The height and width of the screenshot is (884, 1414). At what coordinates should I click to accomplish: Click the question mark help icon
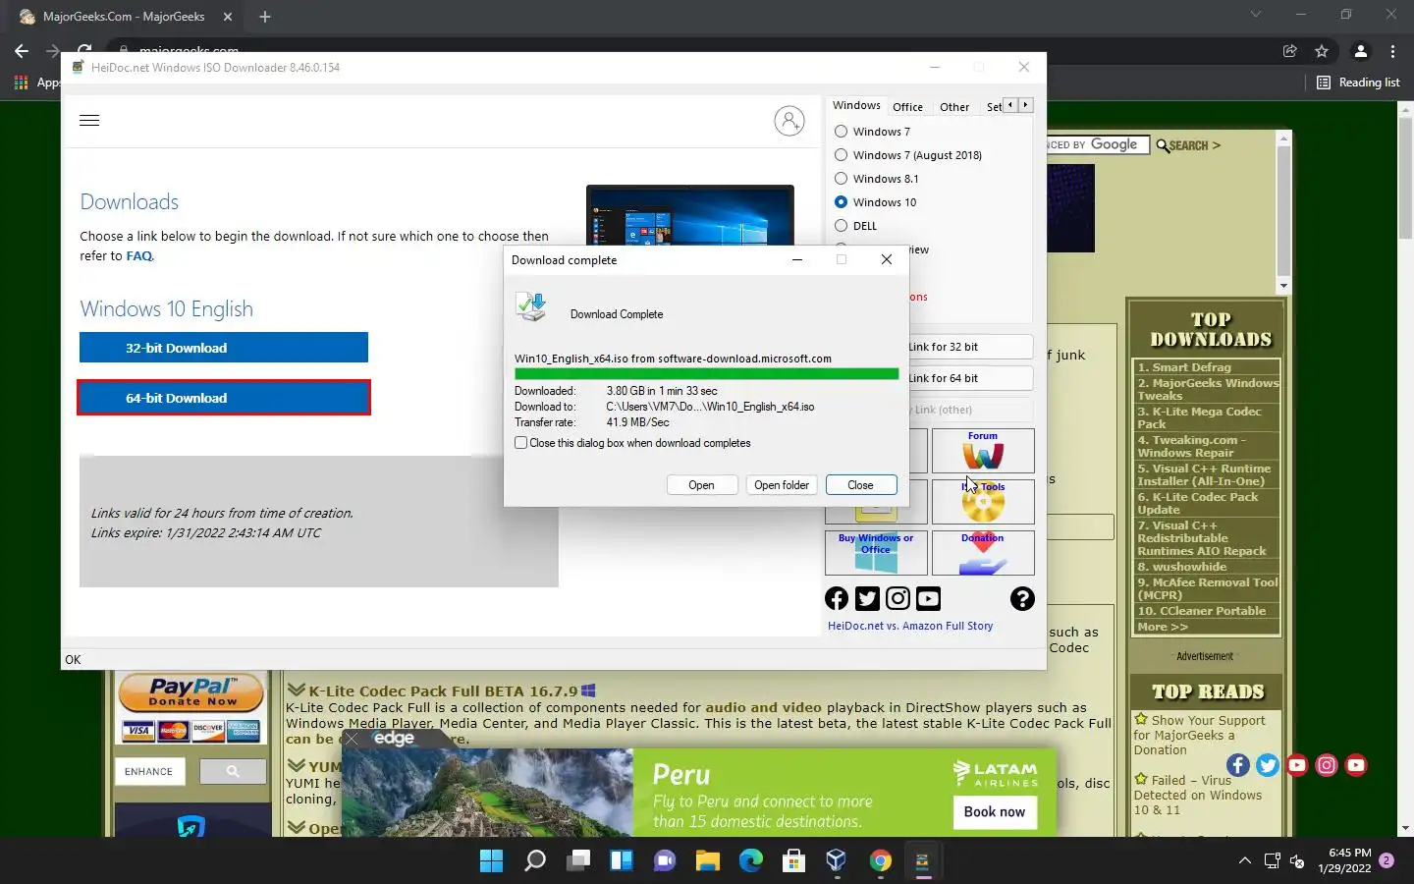tap(1022, 598)
